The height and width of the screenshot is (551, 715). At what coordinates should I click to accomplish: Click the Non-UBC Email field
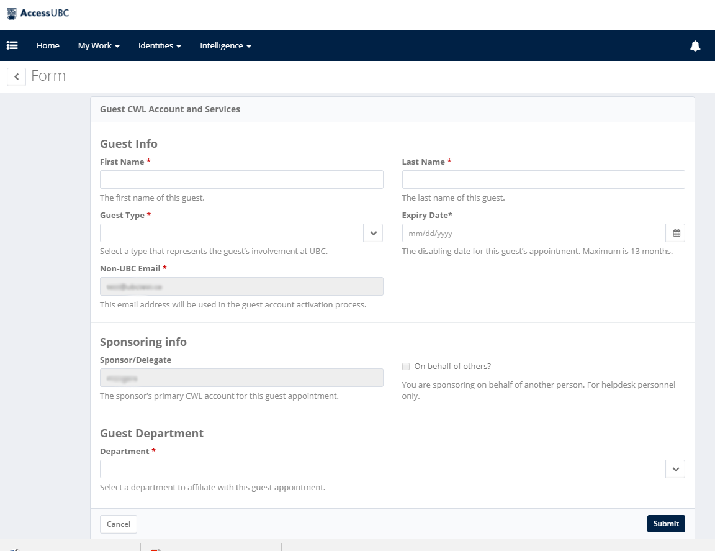(x=241, y=287)
